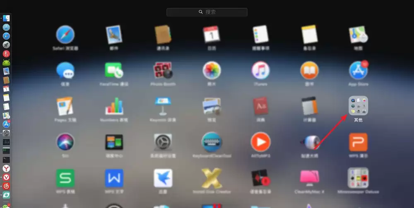Image resolution: width=414 pixels, height=208 pixels.
Task: Click the Launchpad rocket in the Dock
Action: [6, 45]
